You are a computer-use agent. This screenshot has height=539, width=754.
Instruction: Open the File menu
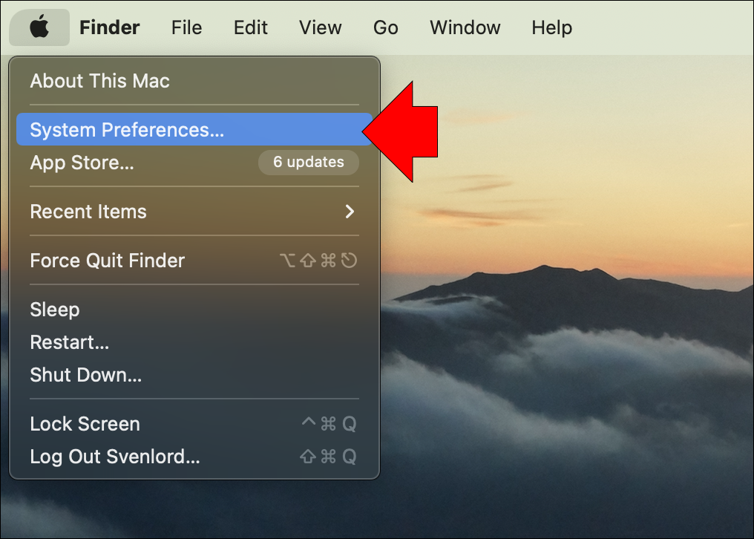tap(186, 27)
